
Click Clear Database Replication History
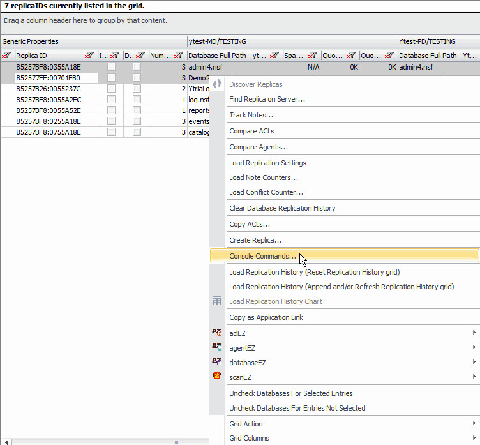tap(282, 208)
